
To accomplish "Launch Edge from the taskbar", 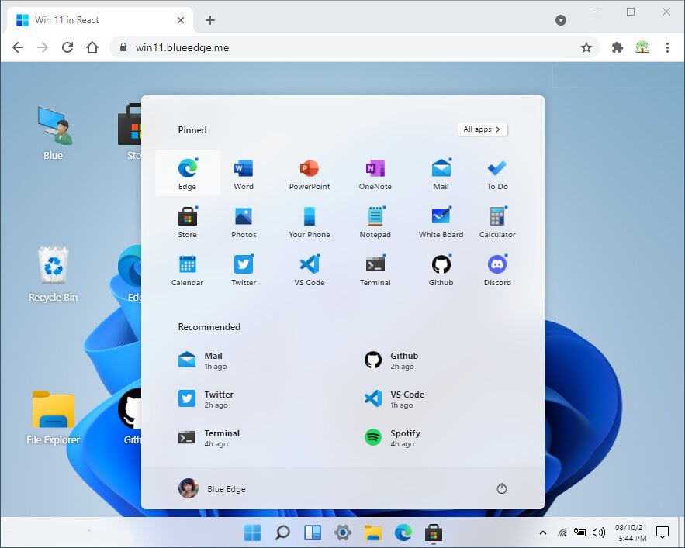I will pyautogui.click(x=403, y=532).
